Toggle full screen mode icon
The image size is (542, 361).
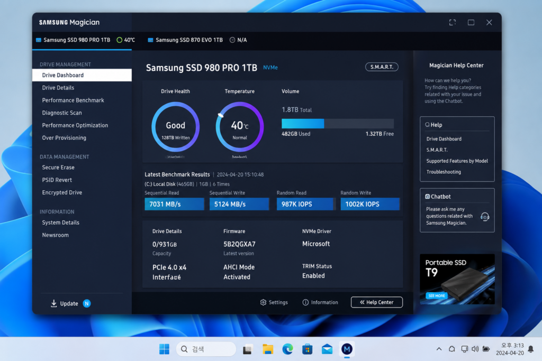[453, 22]
